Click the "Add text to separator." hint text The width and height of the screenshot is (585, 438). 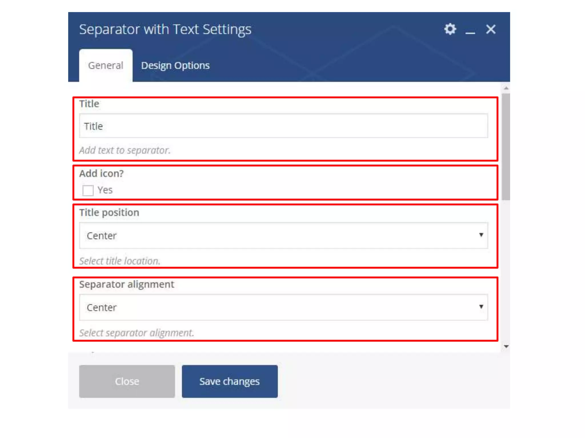[125, 150]
